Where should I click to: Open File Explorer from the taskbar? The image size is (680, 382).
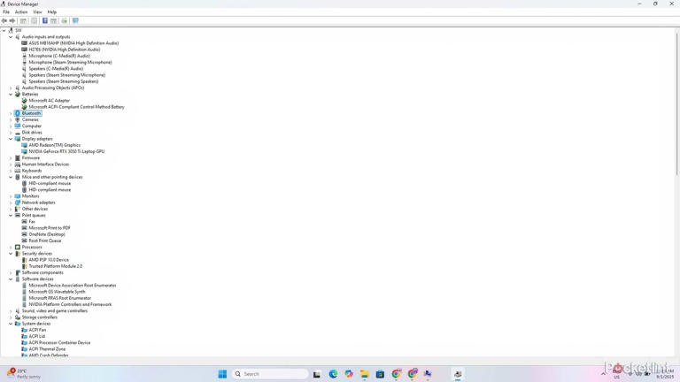pyautogui.click(x=364, y=374)
